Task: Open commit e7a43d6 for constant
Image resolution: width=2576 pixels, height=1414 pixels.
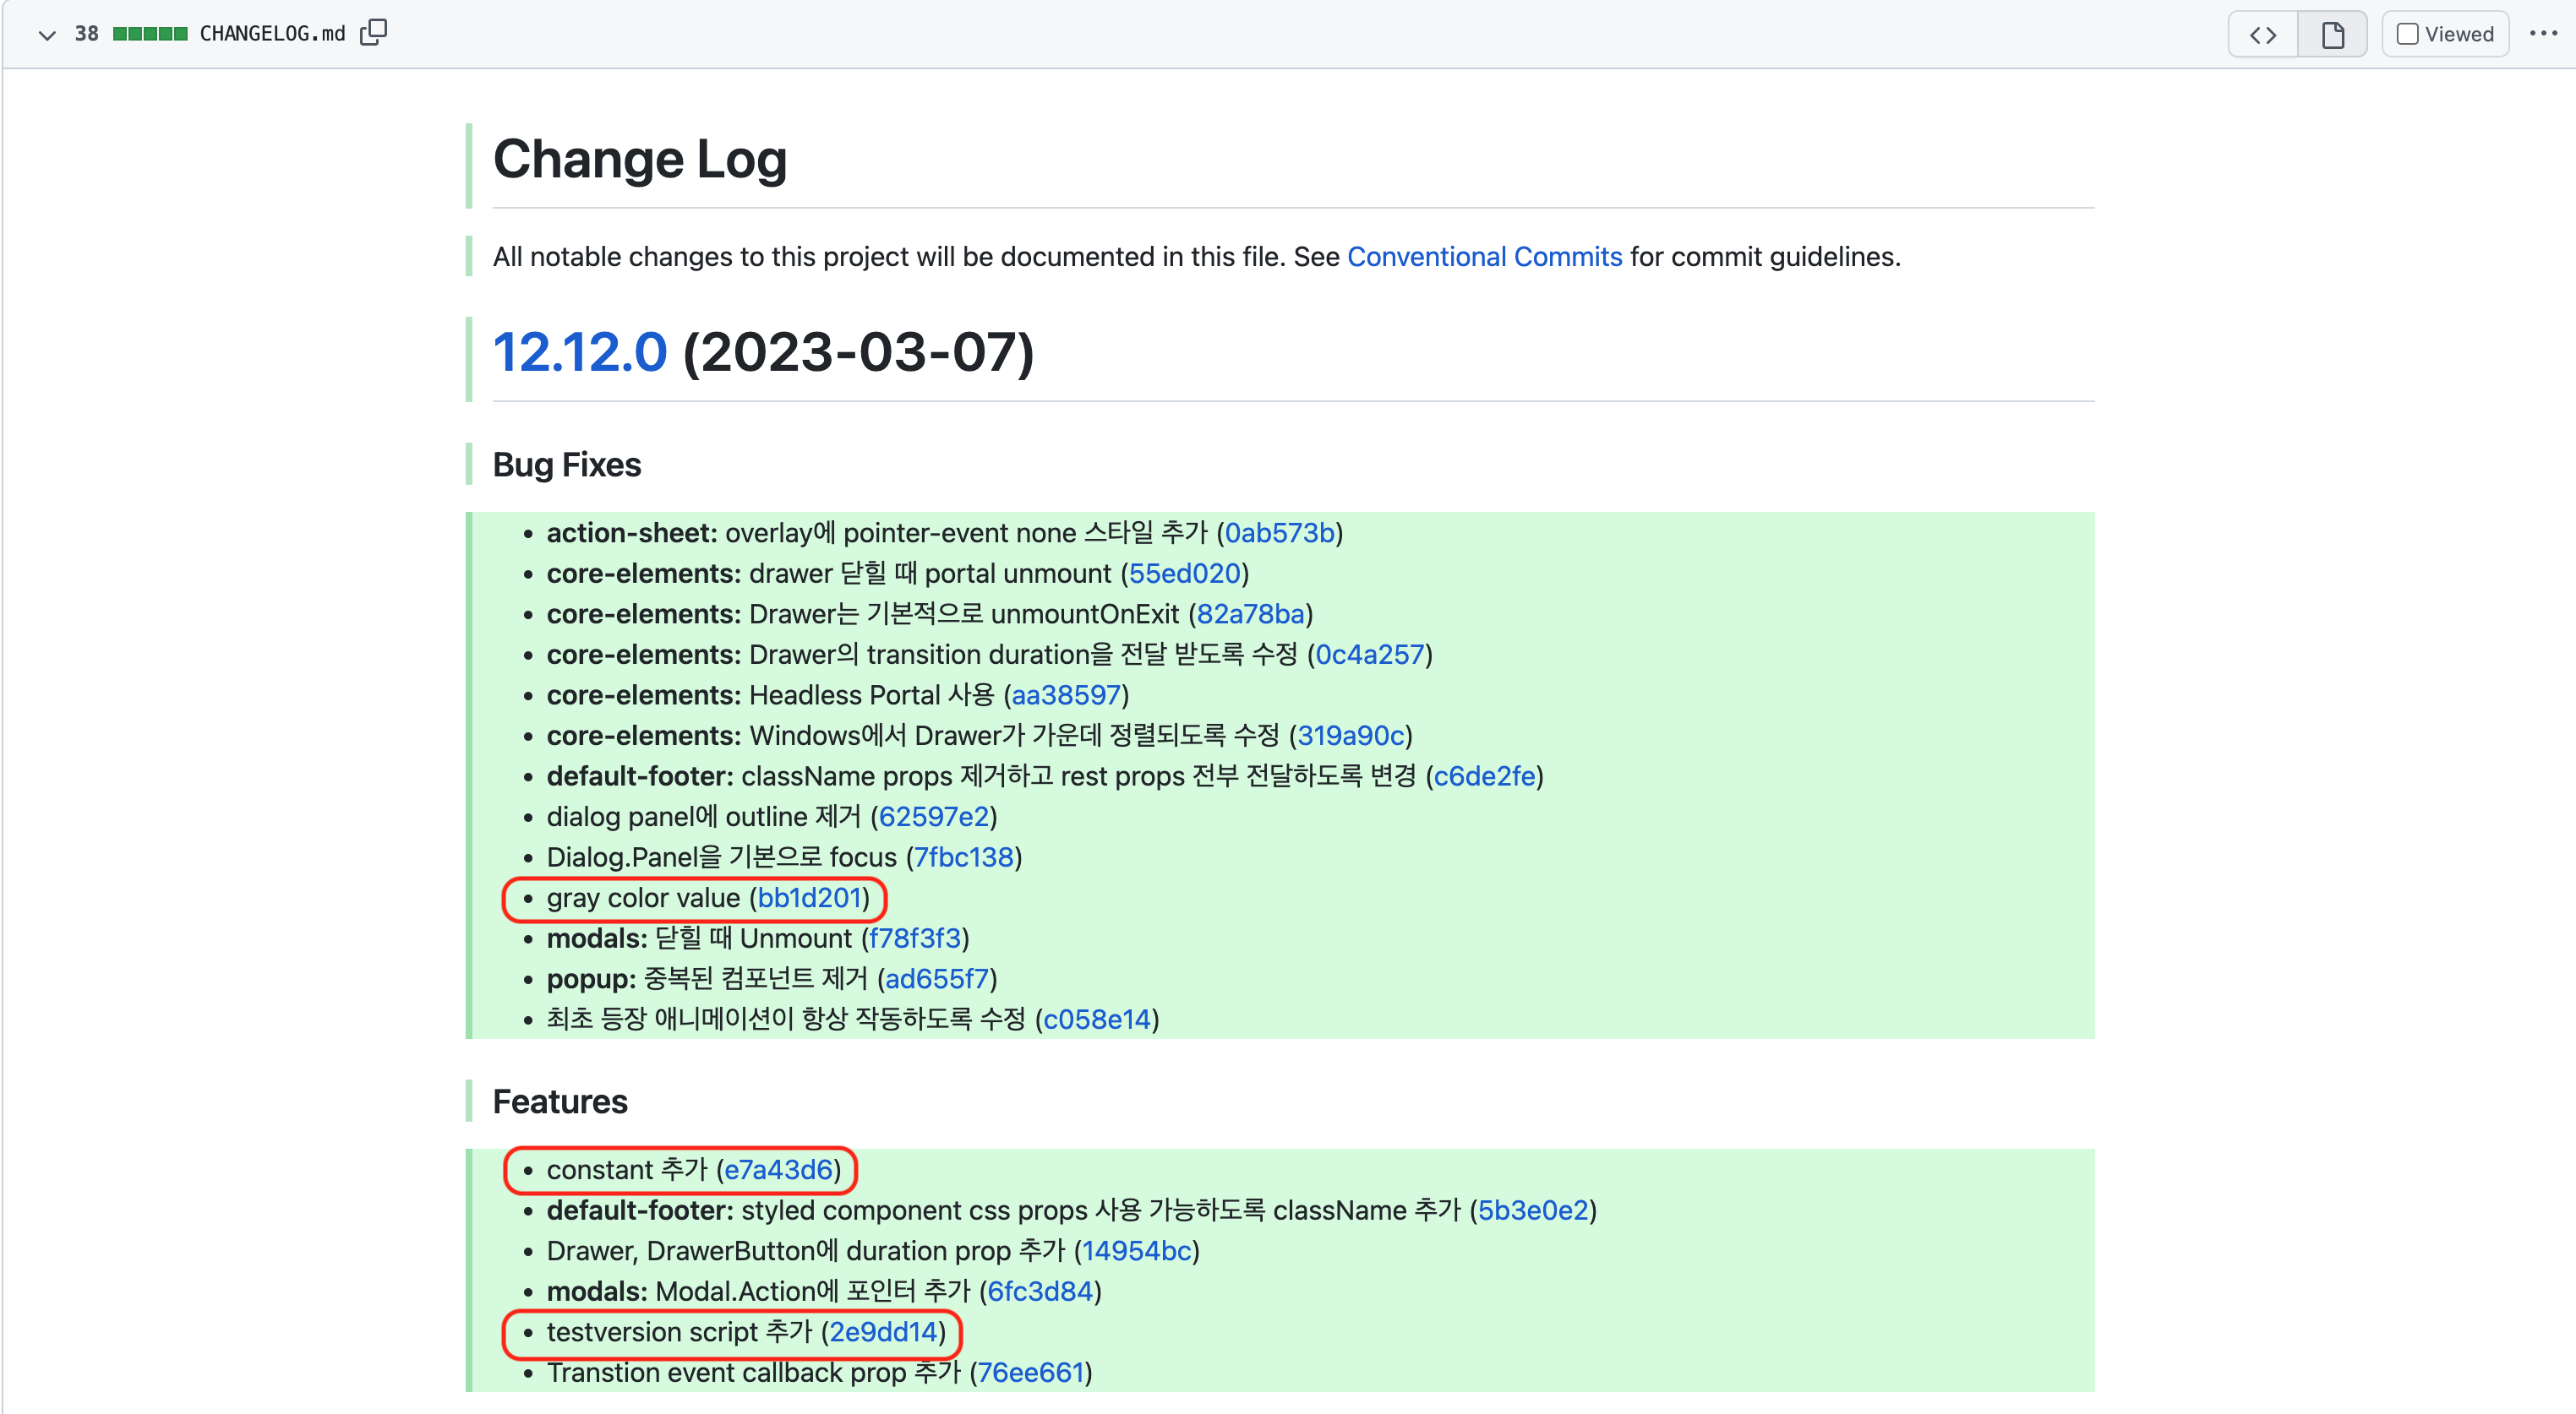Action: (x=778, y=1169)
